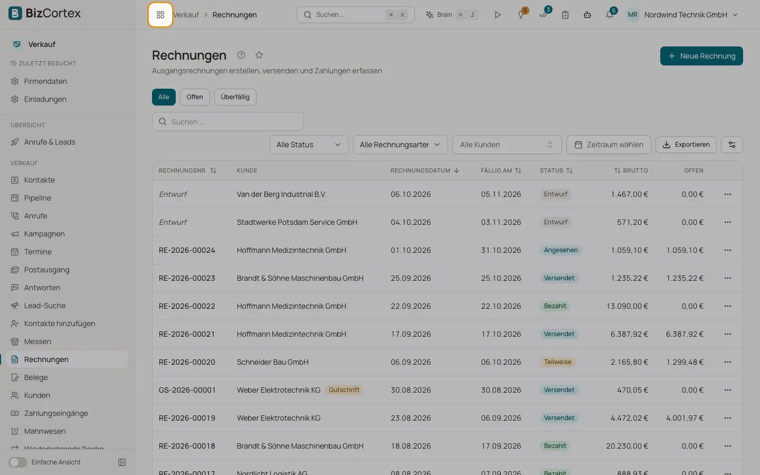The width and height of the screenshot is (760, 475).
Task: Mark Rechnungen as favorite with star
Action: [x=259, y=55]
